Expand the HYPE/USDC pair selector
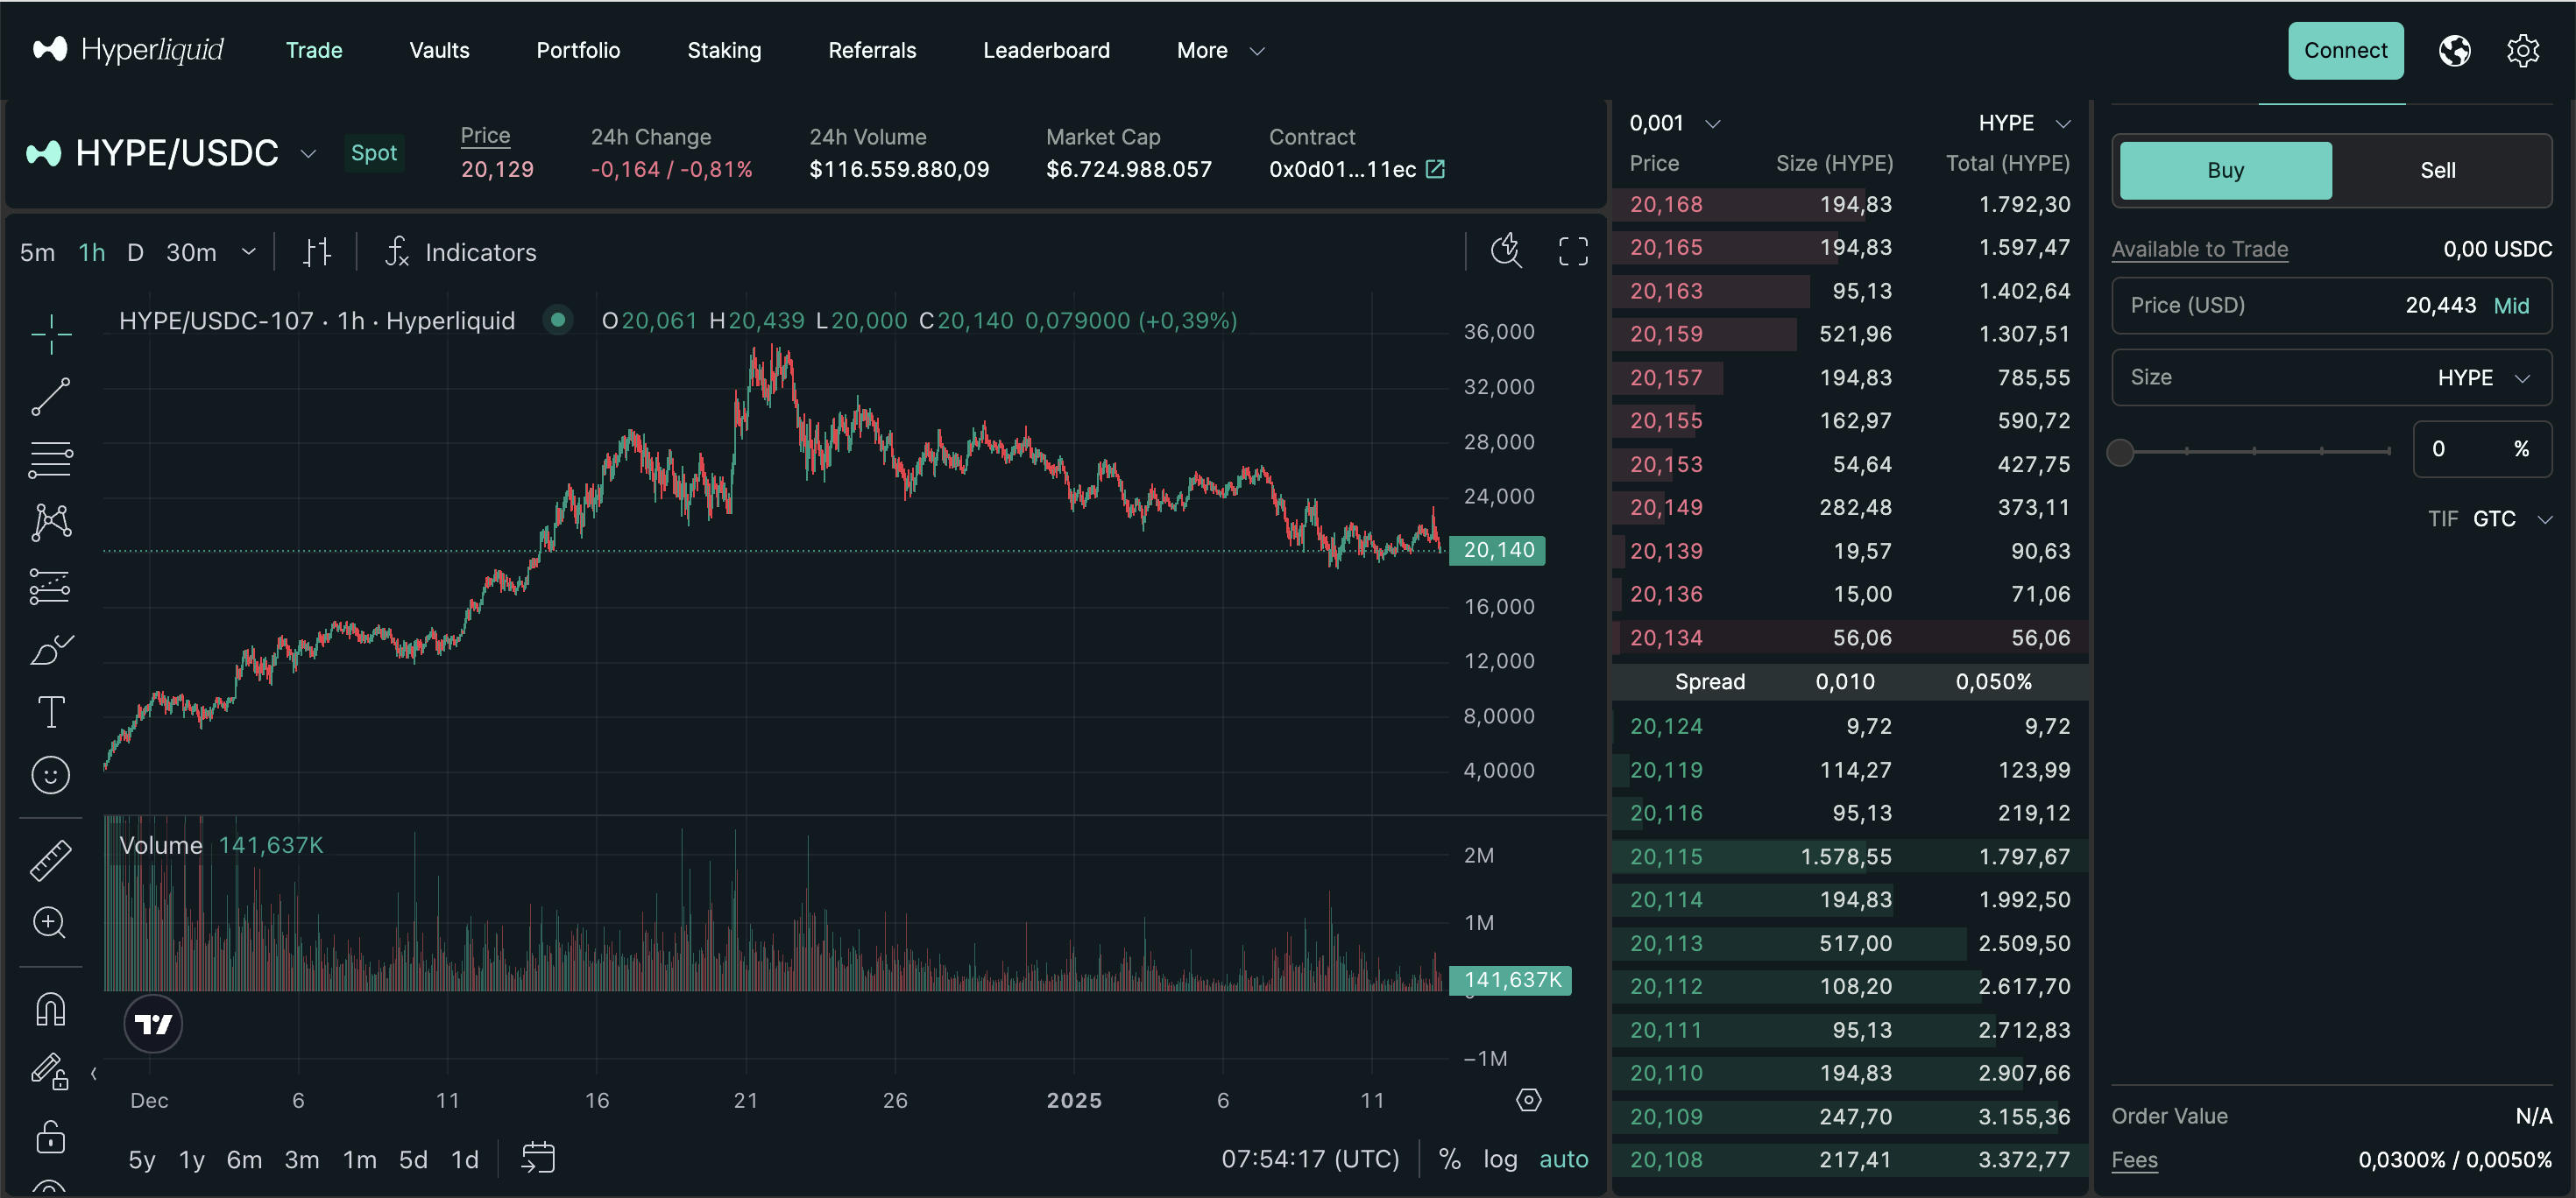The width and height of the screenshot is (2576, 1198). click(309, 154)
